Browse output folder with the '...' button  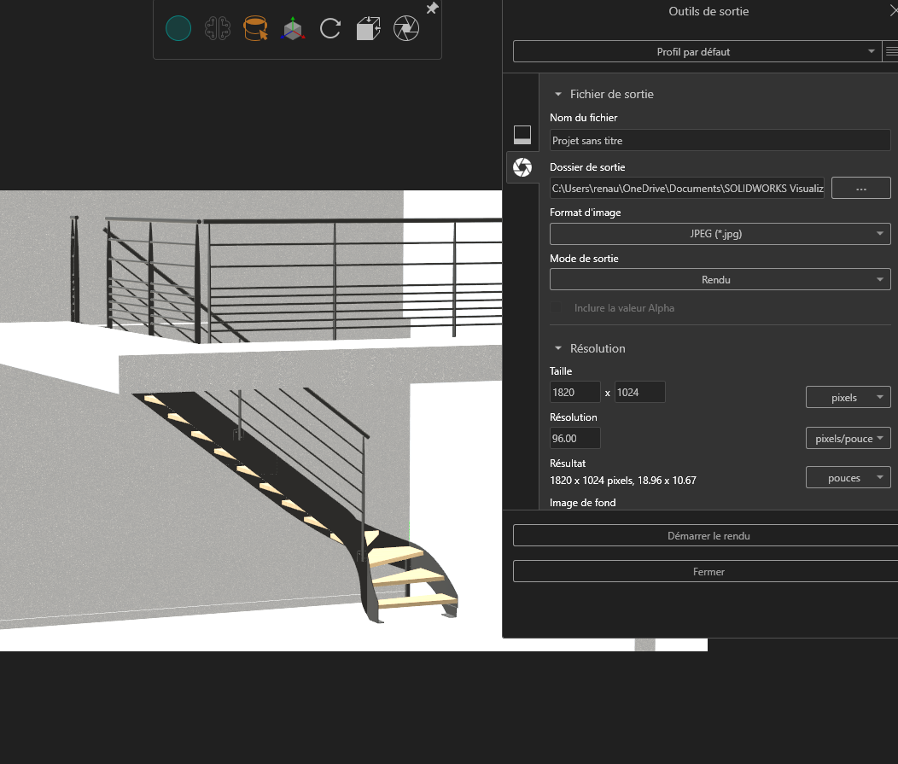[x=860, y=189]
